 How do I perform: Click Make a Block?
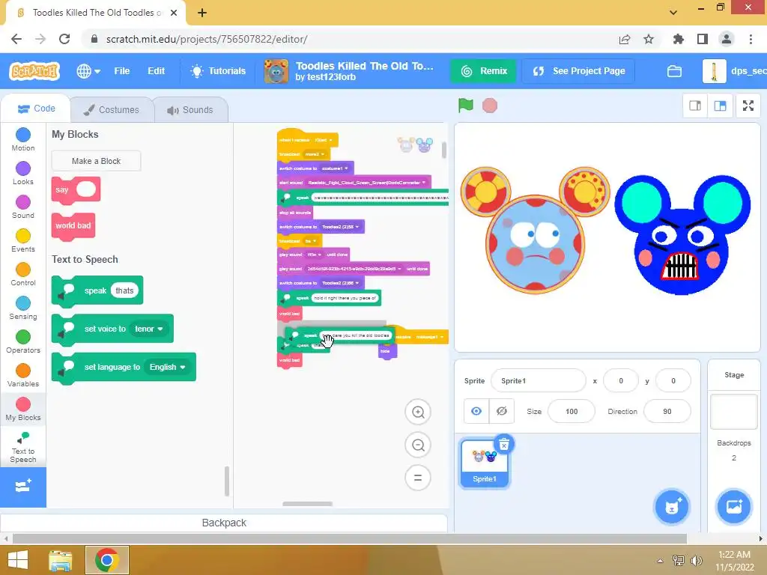pos(96,161)
